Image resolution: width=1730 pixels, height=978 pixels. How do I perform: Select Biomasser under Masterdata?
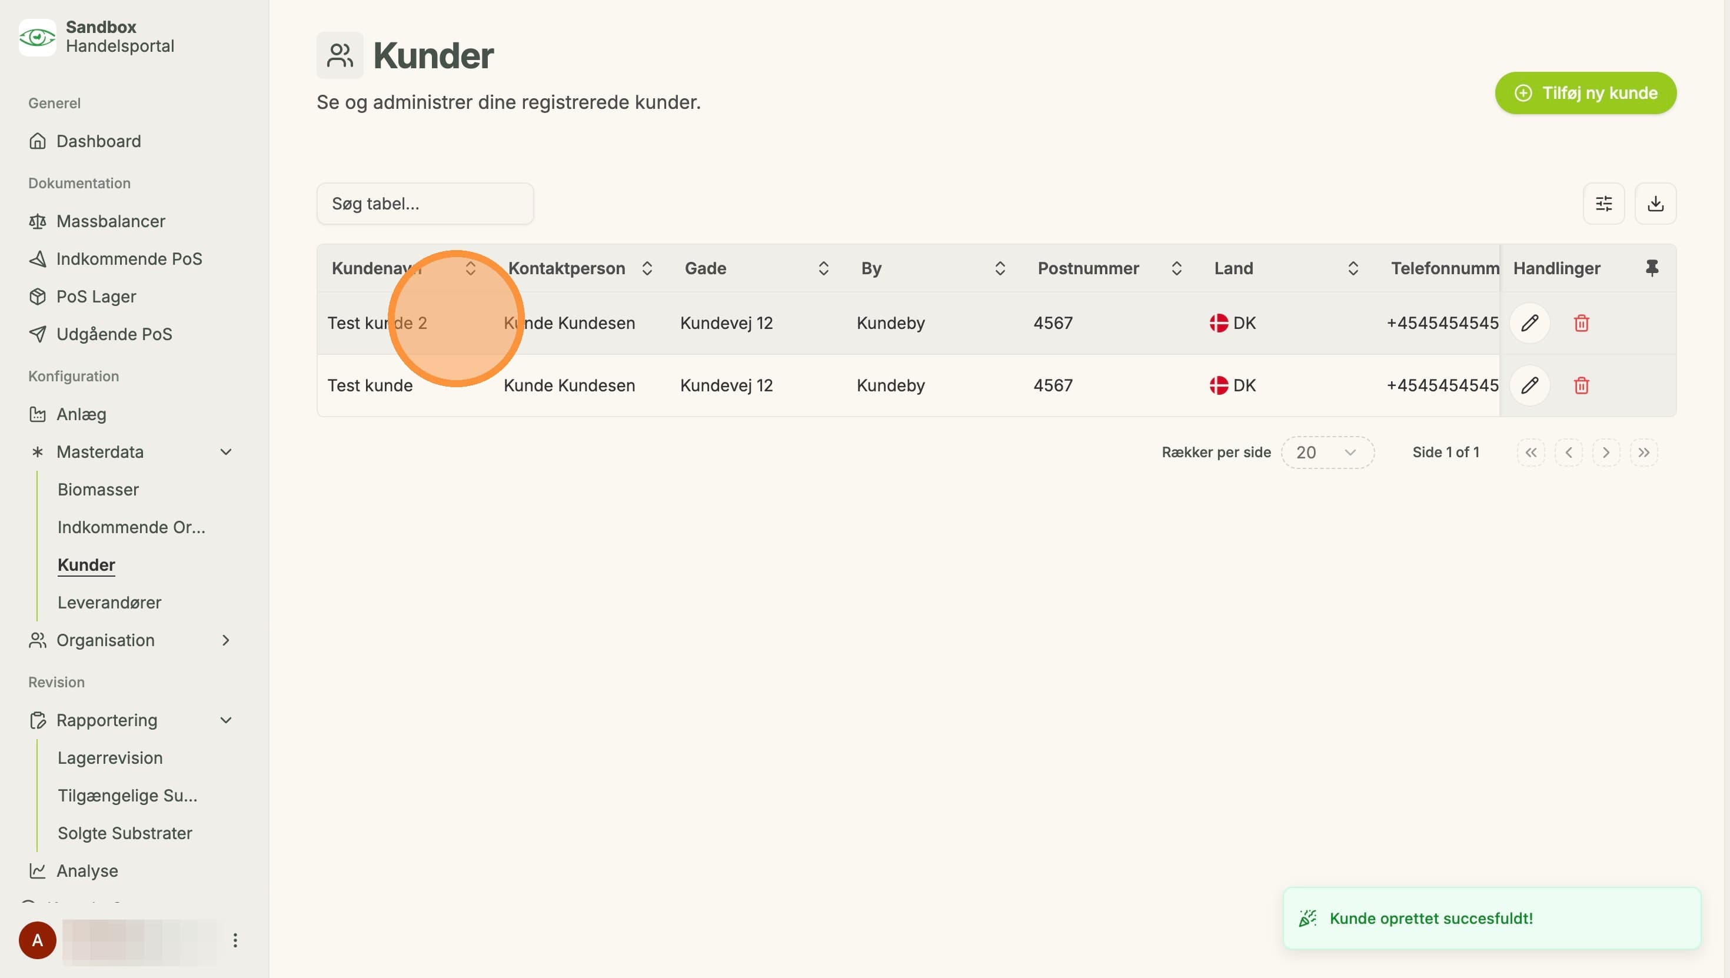(98, 489)
